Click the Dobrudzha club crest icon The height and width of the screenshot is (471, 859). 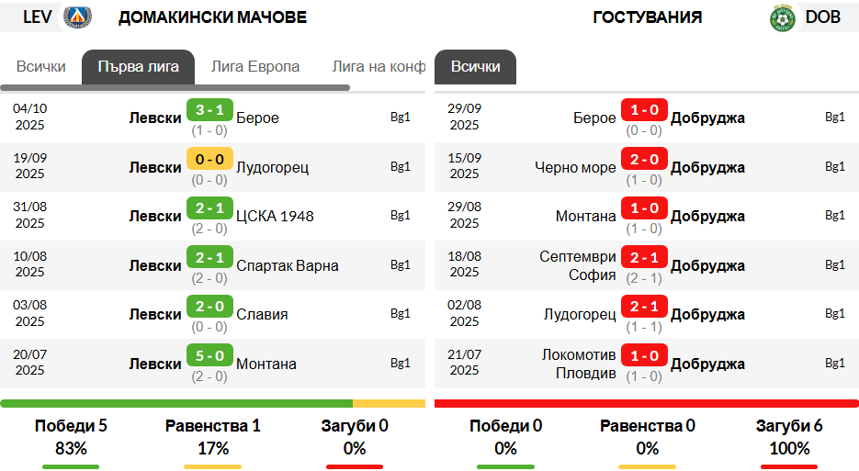click(782, 17)
